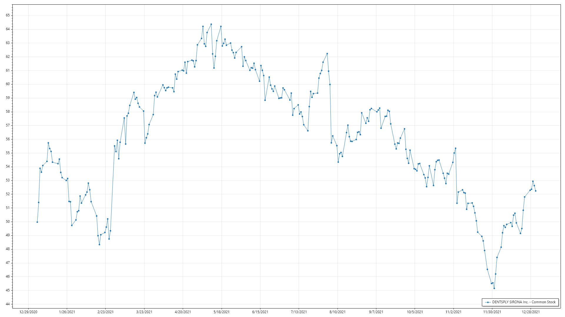
Task: Click the 55 value on y-axis
Action: [x=8, y=153]
